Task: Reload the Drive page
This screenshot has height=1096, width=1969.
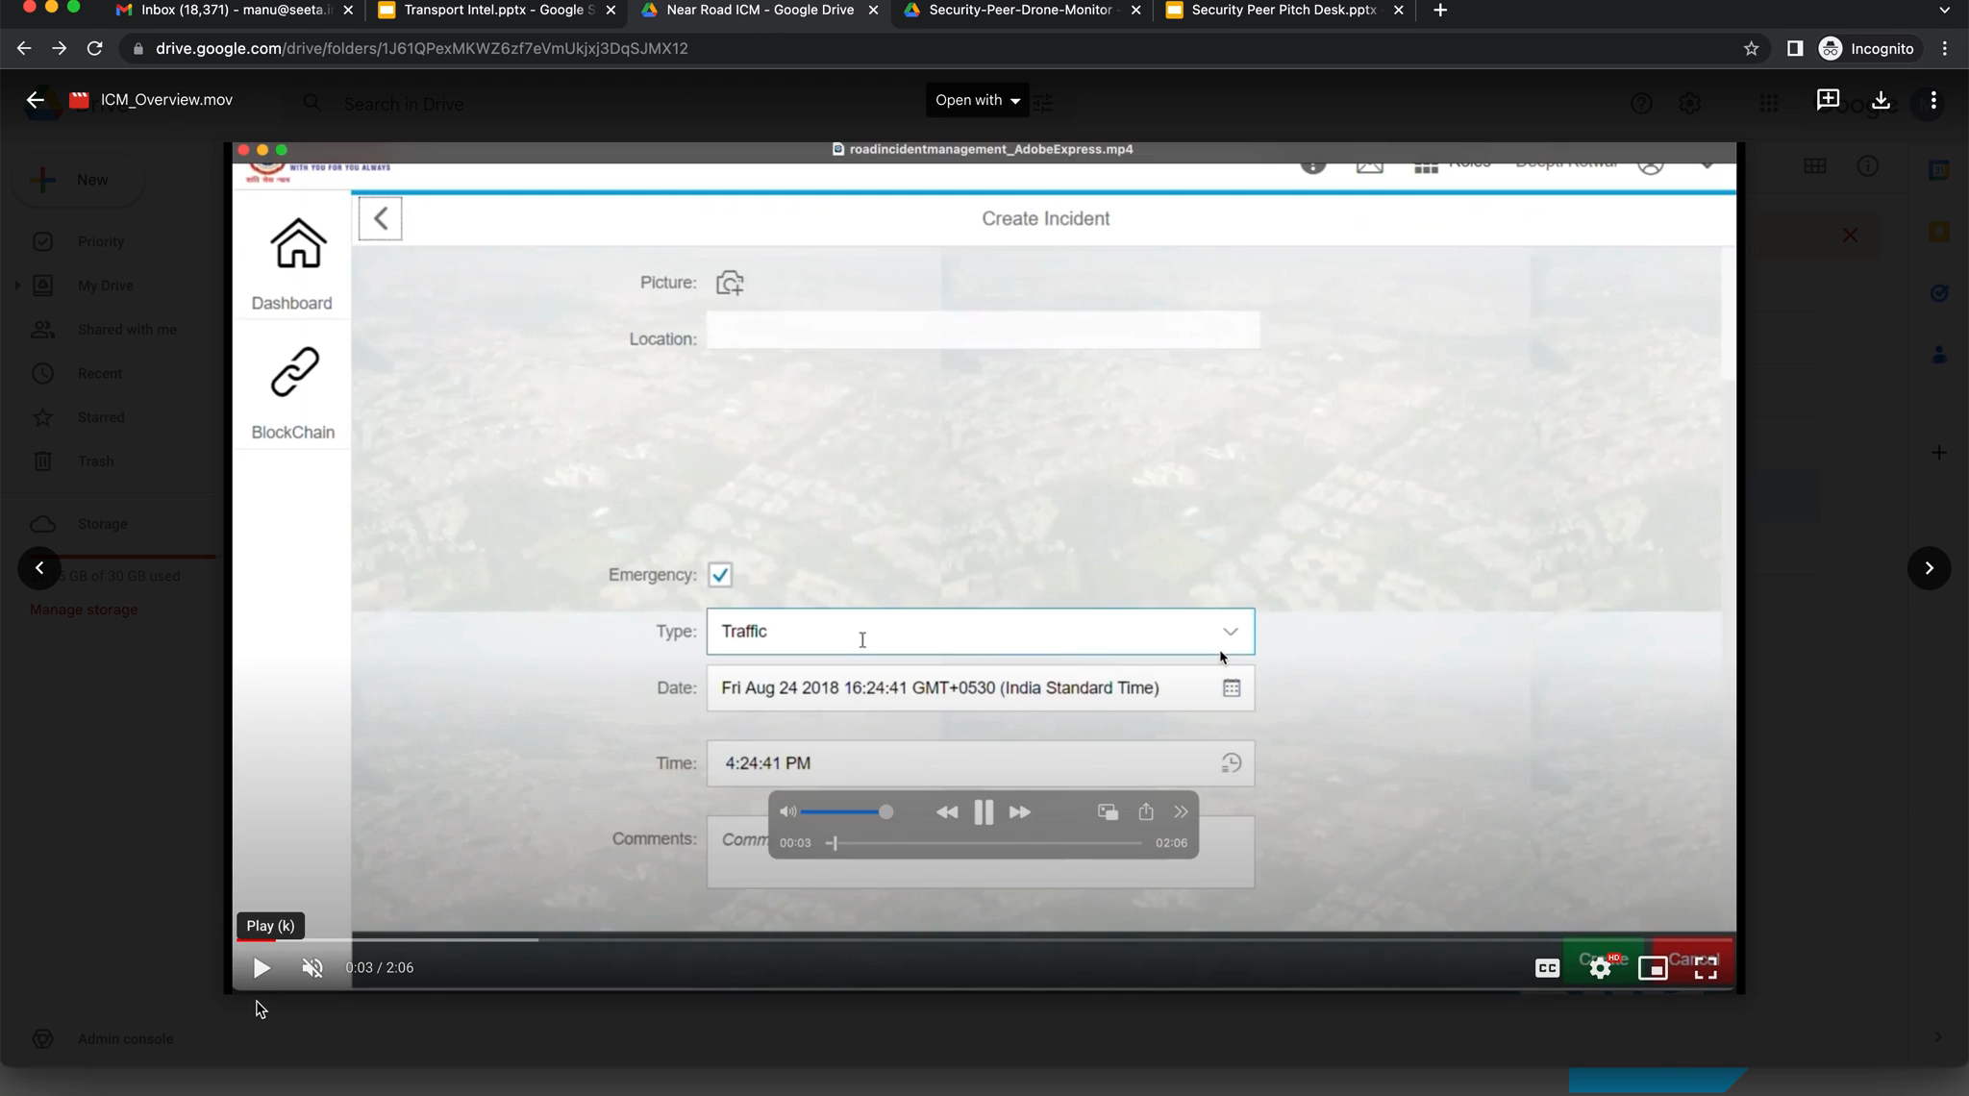Action: (x=94, y=48)
